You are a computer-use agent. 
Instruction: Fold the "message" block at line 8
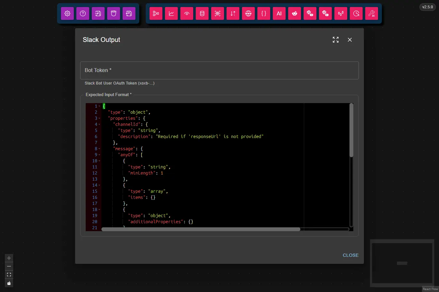(x=99, y=149)
